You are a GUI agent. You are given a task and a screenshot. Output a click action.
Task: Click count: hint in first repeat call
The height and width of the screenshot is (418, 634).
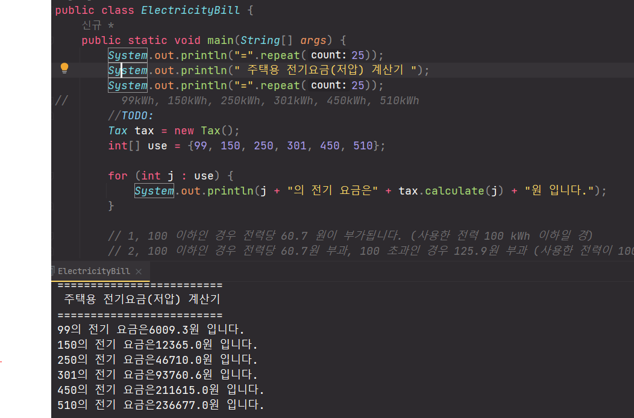328,55
